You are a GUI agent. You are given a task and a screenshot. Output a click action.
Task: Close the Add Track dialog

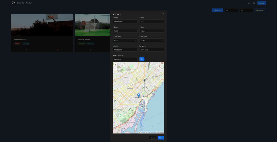point(164,14)
